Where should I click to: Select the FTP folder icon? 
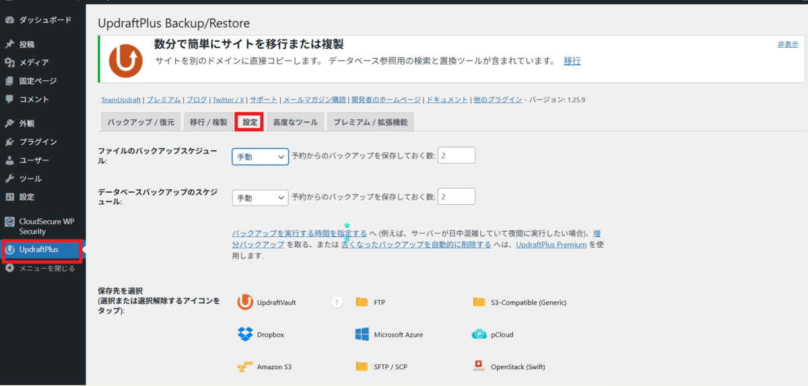tap(362, 302)
